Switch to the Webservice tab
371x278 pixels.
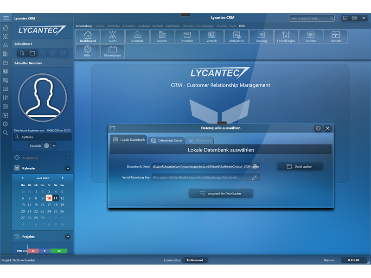coord(200,140)
